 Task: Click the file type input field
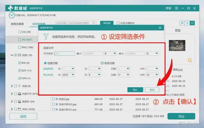point(64,54)
